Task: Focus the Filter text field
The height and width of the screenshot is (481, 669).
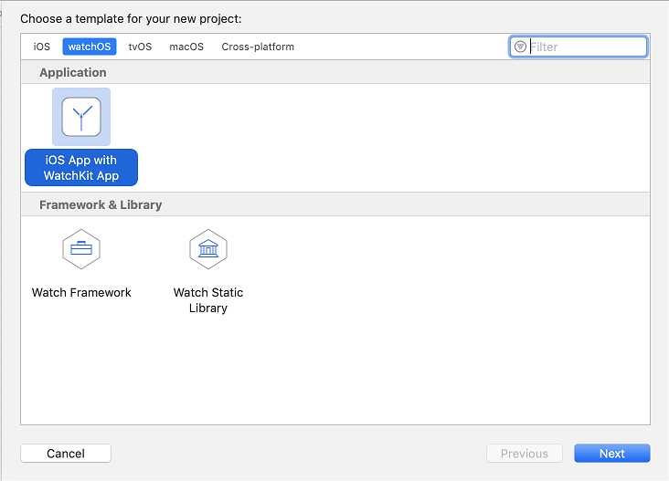Action: pyautogui.click(x=585, y=47)
